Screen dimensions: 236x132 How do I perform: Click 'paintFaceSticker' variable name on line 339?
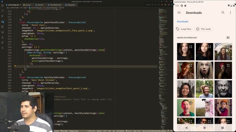click(x=54, y=22)
